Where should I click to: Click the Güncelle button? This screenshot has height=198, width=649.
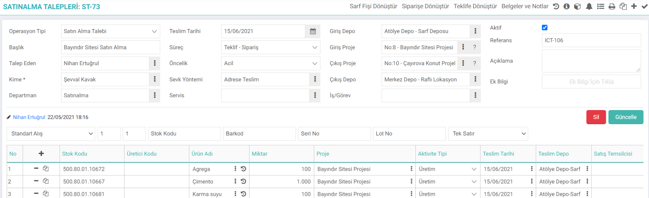pyautogui.click(x=626, y=117)
